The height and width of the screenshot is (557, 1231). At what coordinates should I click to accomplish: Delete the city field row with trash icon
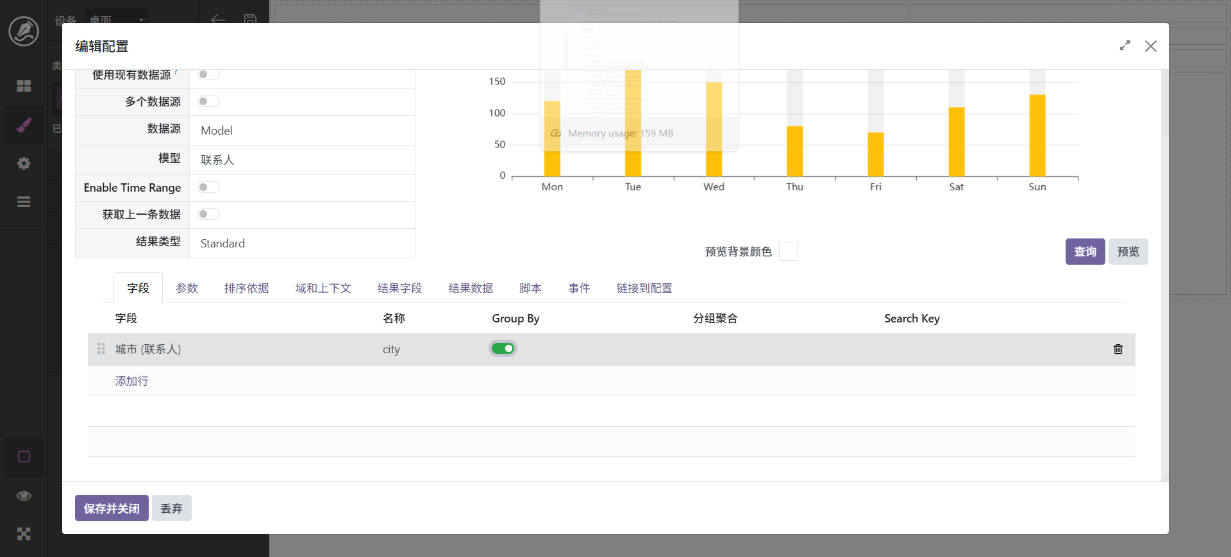(x=1118, y=349)
